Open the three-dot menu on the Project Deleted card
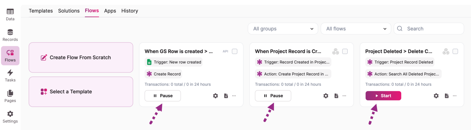 [455, 96]
